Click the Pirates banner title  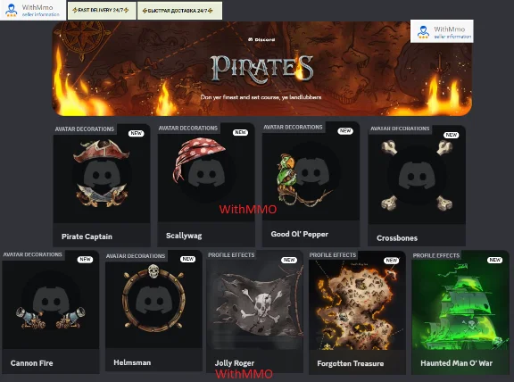262,68
